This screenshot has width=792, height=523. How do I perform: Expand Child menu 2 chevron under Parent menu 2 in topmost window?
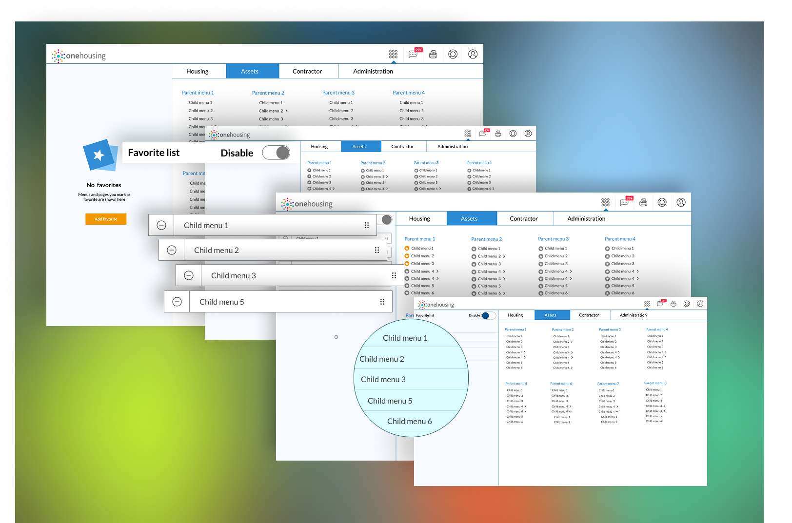pyautogui.click(x=287, y=111)
